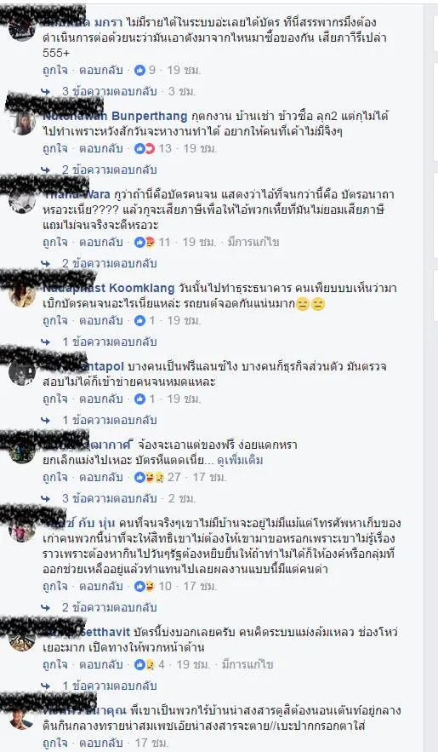Click the reply arrow icon beside 3 ข้อความตอบกลับ 3 ชม.
438x752 pixels.
click(45, 91)
